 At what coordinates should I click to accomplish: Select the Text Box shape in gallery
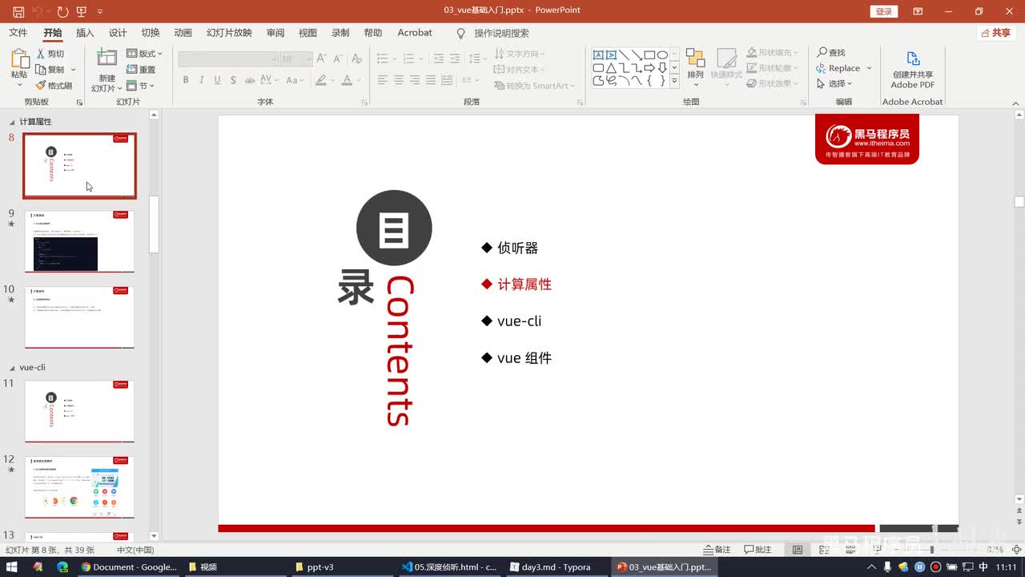click(598, 54)
